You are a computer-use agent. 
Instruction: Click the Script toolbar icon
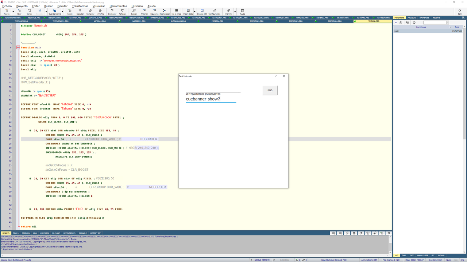pos(70,11)
